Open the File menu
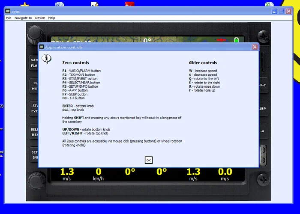The image size is (300, 214). click(x=9, y=18)
